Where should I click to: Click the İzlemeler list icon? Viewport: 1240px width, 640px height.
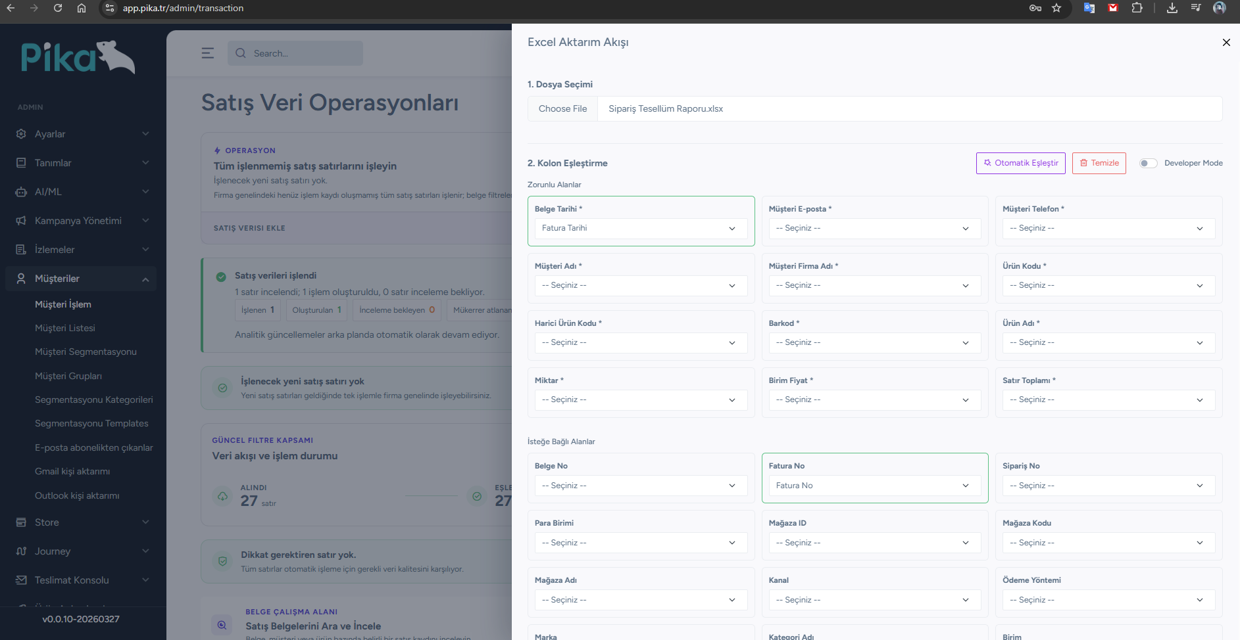click(x=21, y=250)
